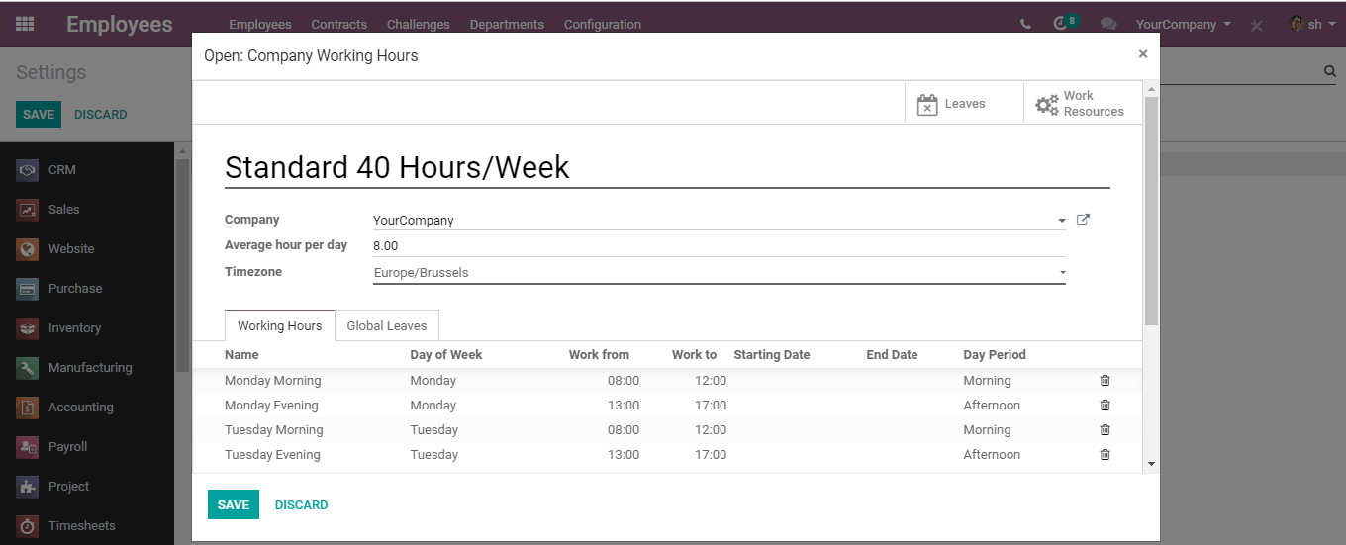
Task: Open the Leaves stat button
Action: [x=964, y=103]
